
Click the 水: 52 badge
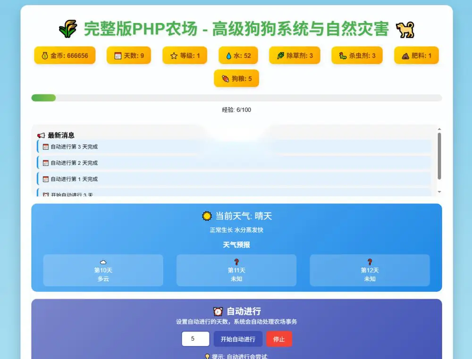238,55
